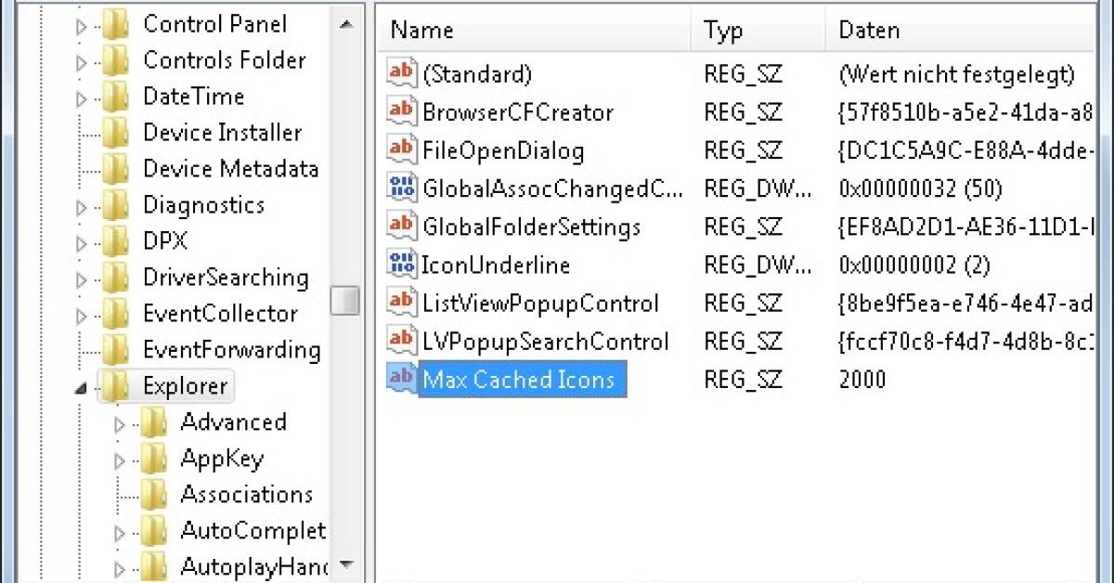The height and width of the screenshot is (583, 1114).
Task: Click the LVPopupSearchControl value icon
Action: pyautogui.click(x=401, y=341)
